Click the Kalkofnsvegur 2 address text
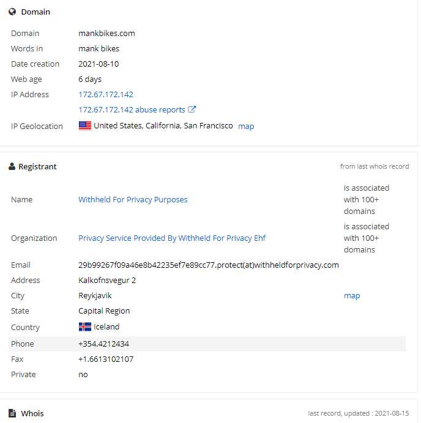This screenshot has width=421, height=423. point(107,281)
